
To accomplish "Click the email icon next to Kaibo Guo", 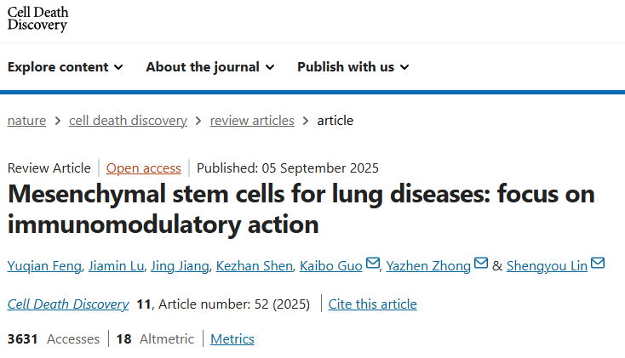I will (373, 264).
